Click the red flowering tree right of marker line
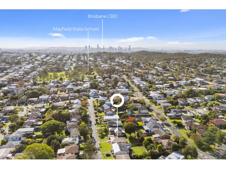The image size is (226, 169). (130, 119)
